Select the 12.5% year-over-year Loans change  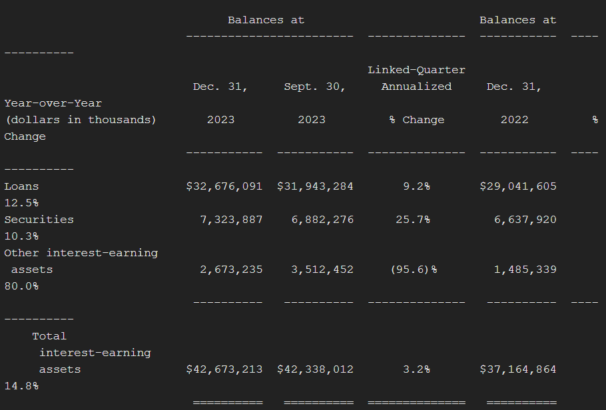coord(21,203)
